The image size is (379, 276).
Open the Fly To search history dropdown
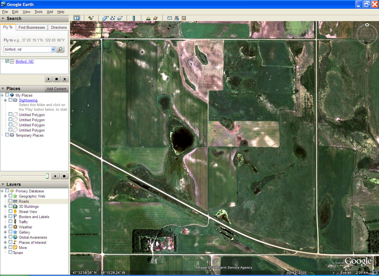click(53, 49)
